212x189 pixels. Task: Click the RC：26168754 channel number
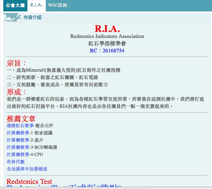(107, 51)
